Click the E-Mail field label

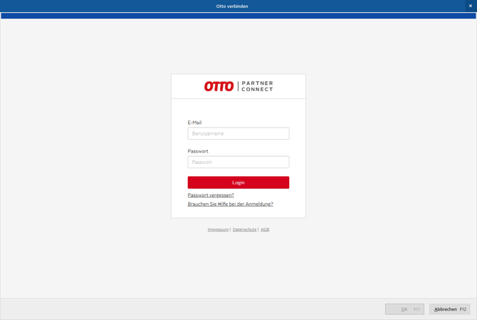tap(194, 123)
